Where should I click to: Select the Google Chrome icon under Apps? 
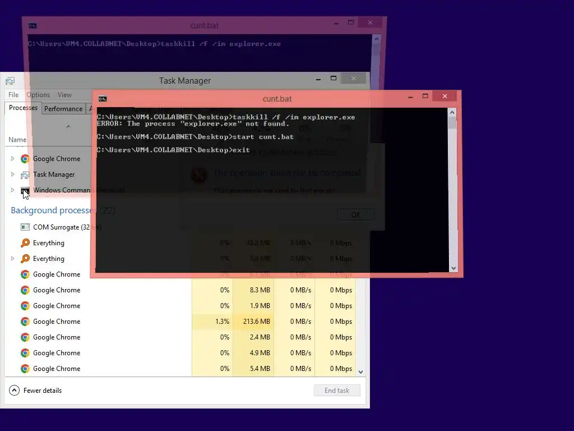(x=25, y=159)
